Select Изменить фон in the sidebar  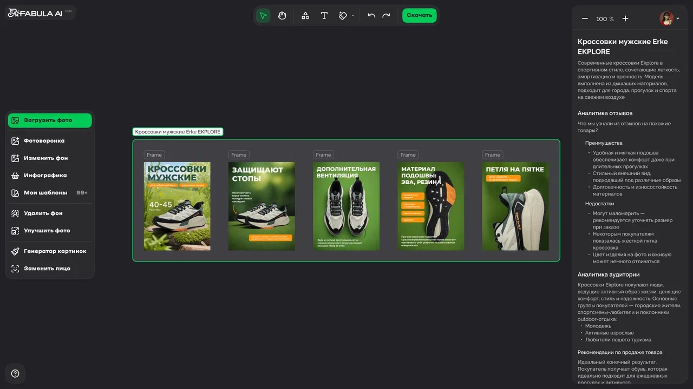pyautogui.click(x=50, y=158)
